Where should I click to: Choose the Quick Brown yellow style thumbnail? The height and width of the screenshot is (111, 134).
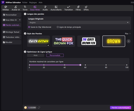pos(38,41)
